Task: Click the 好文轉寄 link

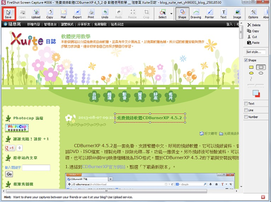Action: click(x=208, y=134)
